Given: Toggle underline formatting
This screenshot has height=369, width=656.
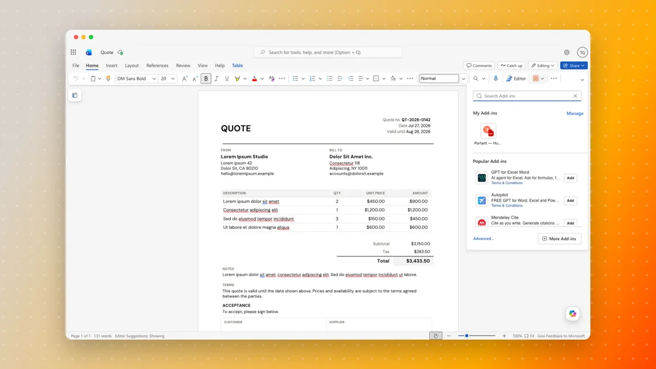Looking at the screenshot, I should click(x=227, y=79).
